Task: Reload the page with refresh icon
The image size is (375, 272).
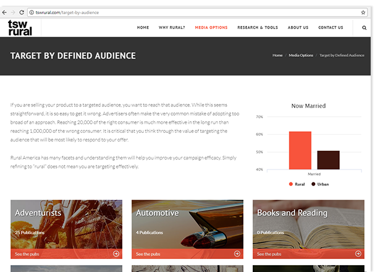Action: (23, 12)
